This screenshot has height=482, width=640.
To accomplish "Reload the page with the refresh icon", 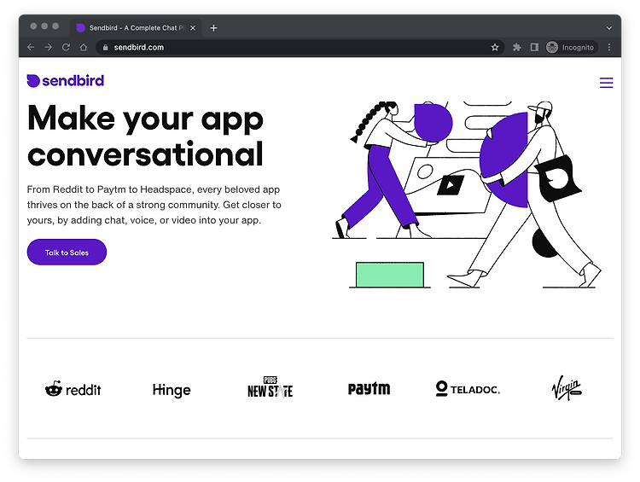I will pos(66,47).
